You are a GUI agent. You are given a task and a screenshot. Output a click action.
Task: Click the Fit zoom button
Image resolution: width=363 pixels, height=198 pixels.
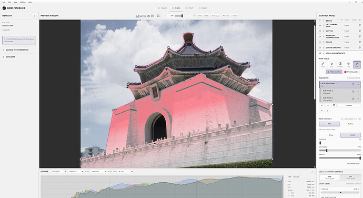click(x=200, y=16)
